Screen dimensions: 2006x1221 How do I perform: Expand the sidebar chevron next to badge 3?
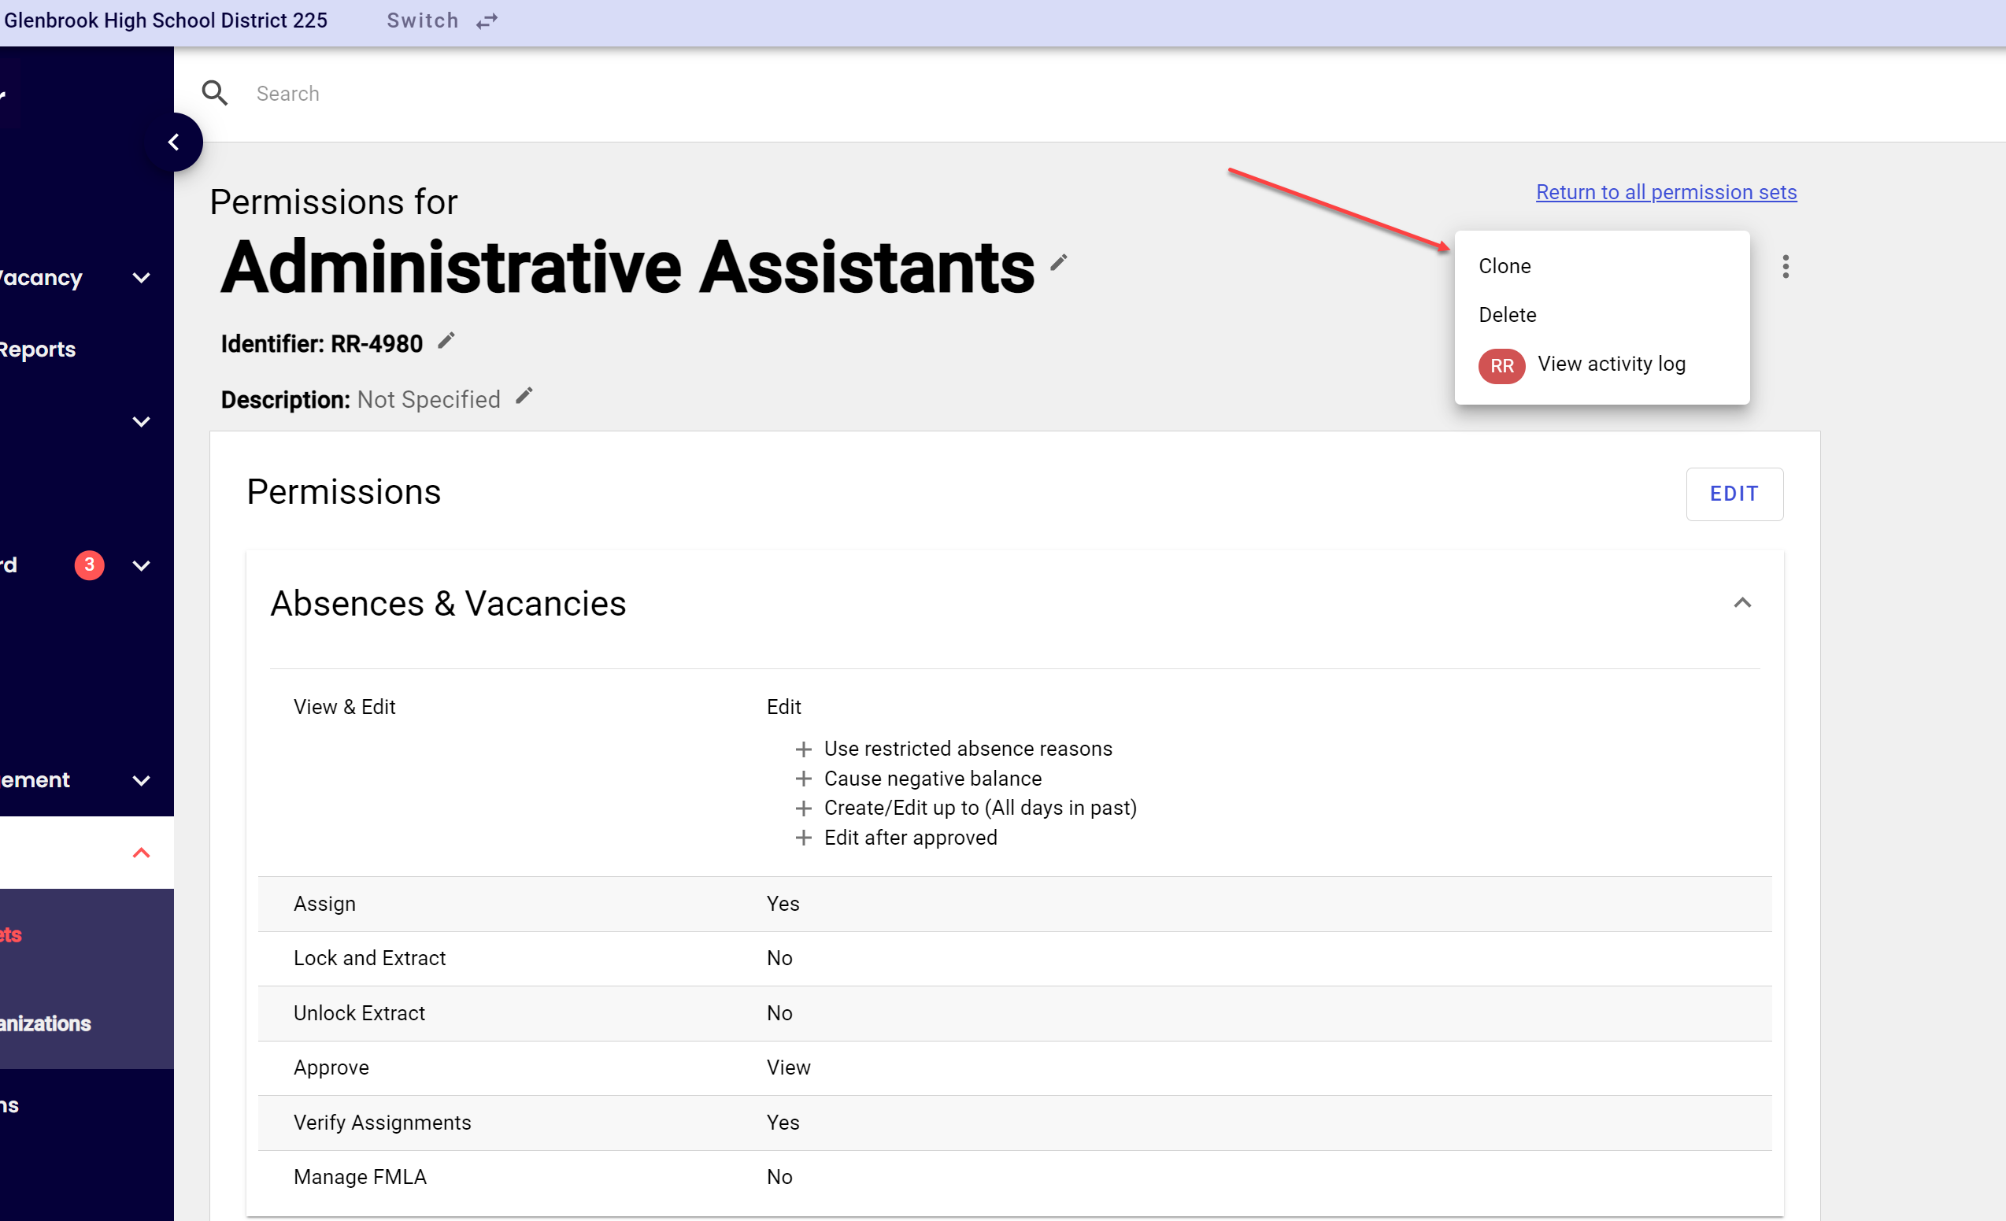pyautogui.click(x=141, y=565)
